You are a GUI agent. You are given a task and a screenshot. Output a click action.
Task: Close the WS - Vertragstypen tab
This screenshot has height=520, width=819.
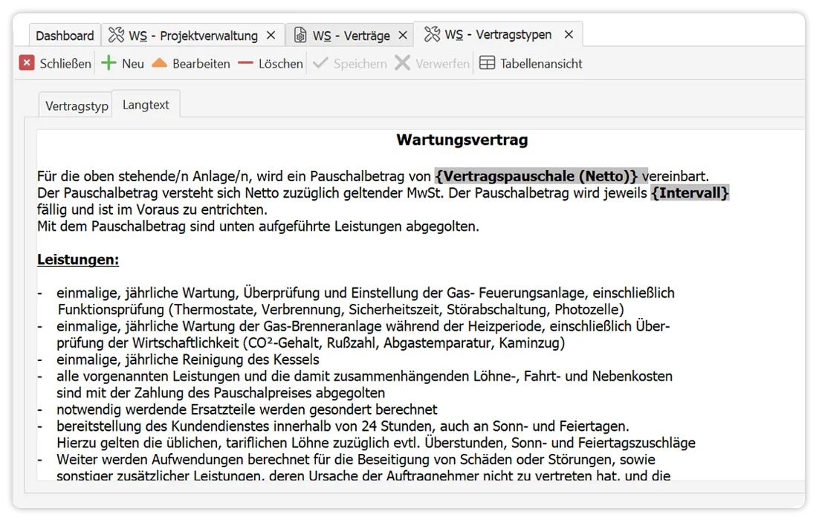click(x=569, y=35)
